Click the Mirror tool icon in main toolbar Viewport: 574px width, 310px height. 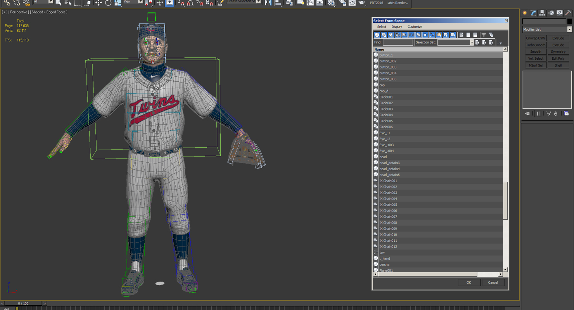click(x=268, y=3)
